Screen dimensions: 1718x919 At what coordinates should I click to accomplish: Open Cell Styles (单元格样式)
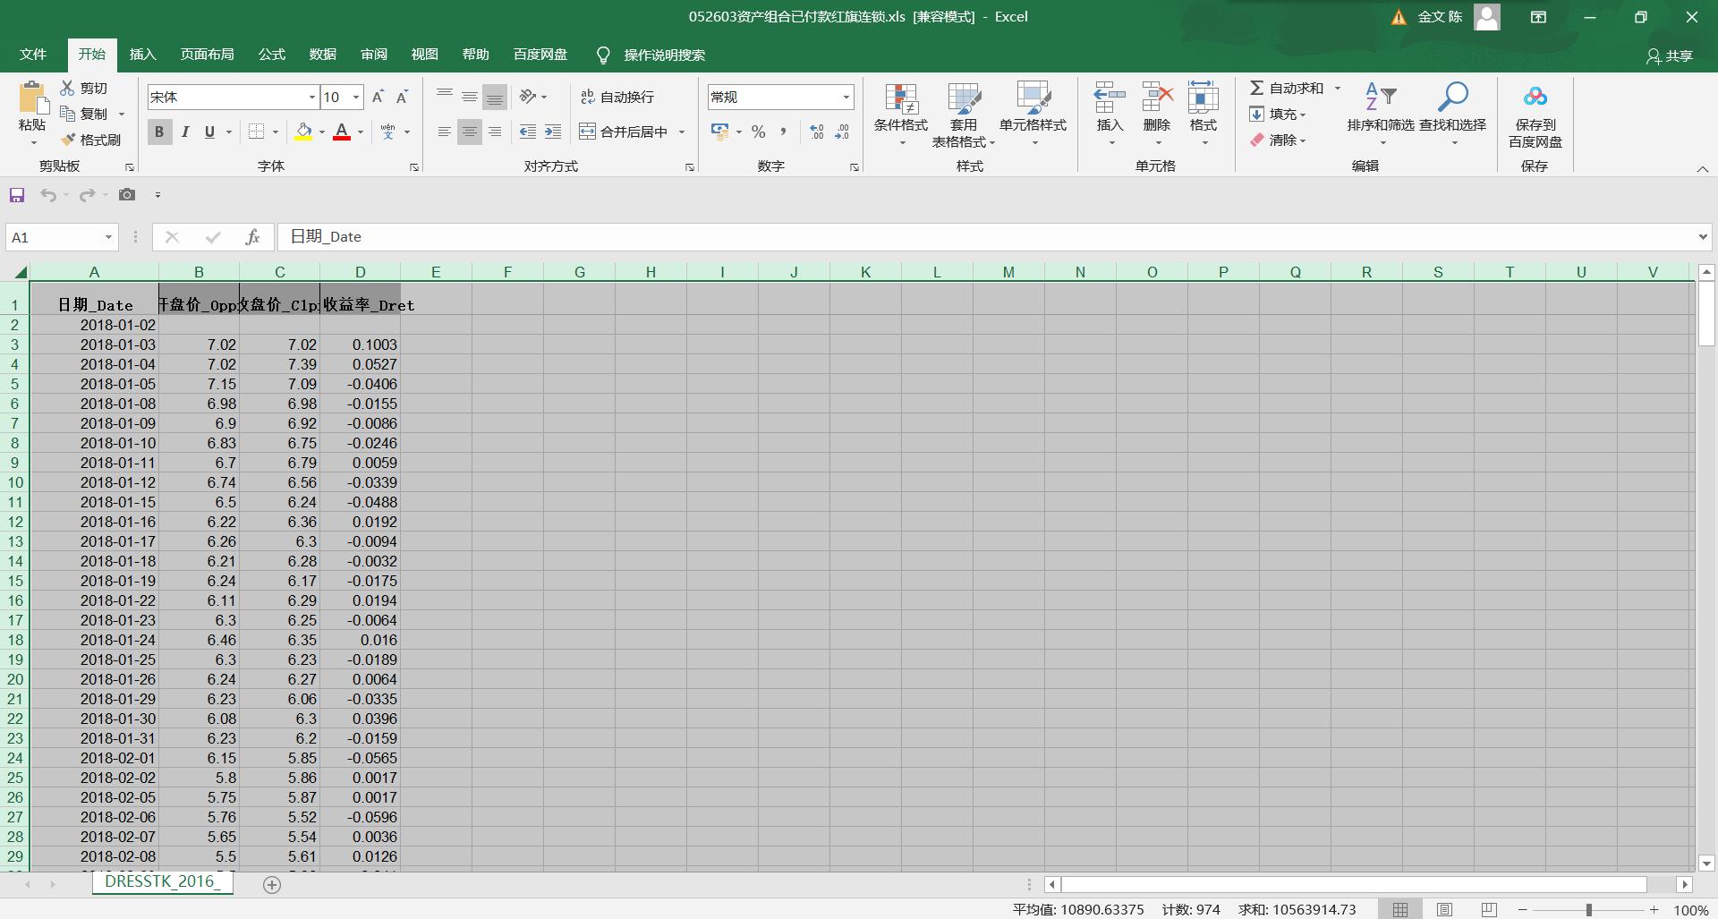tap(1033, 115)
